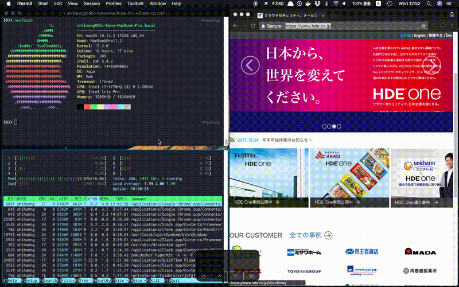
Task: Open the Bluetooth status menu
Action: (326, 3)
